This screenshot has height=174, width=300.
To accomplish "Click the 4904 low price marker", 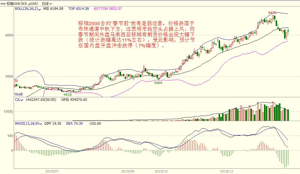I will click(x=158, y=83).
